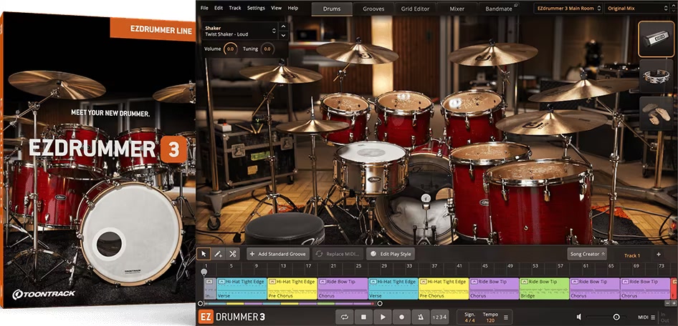Click Add Standard Groove button

[x=277, y=254]
